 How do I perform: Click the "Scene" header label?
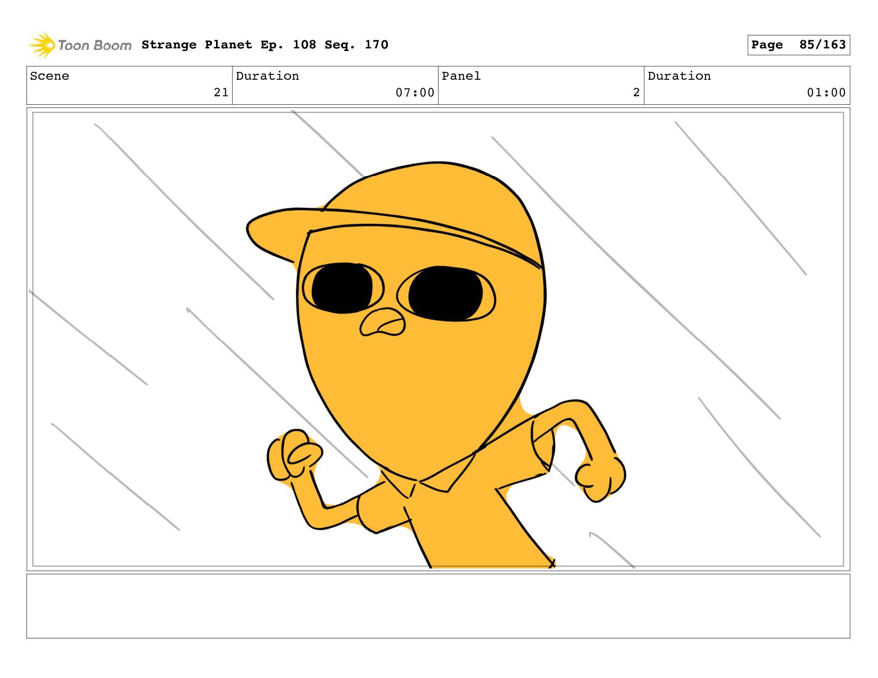click(49, 76)
